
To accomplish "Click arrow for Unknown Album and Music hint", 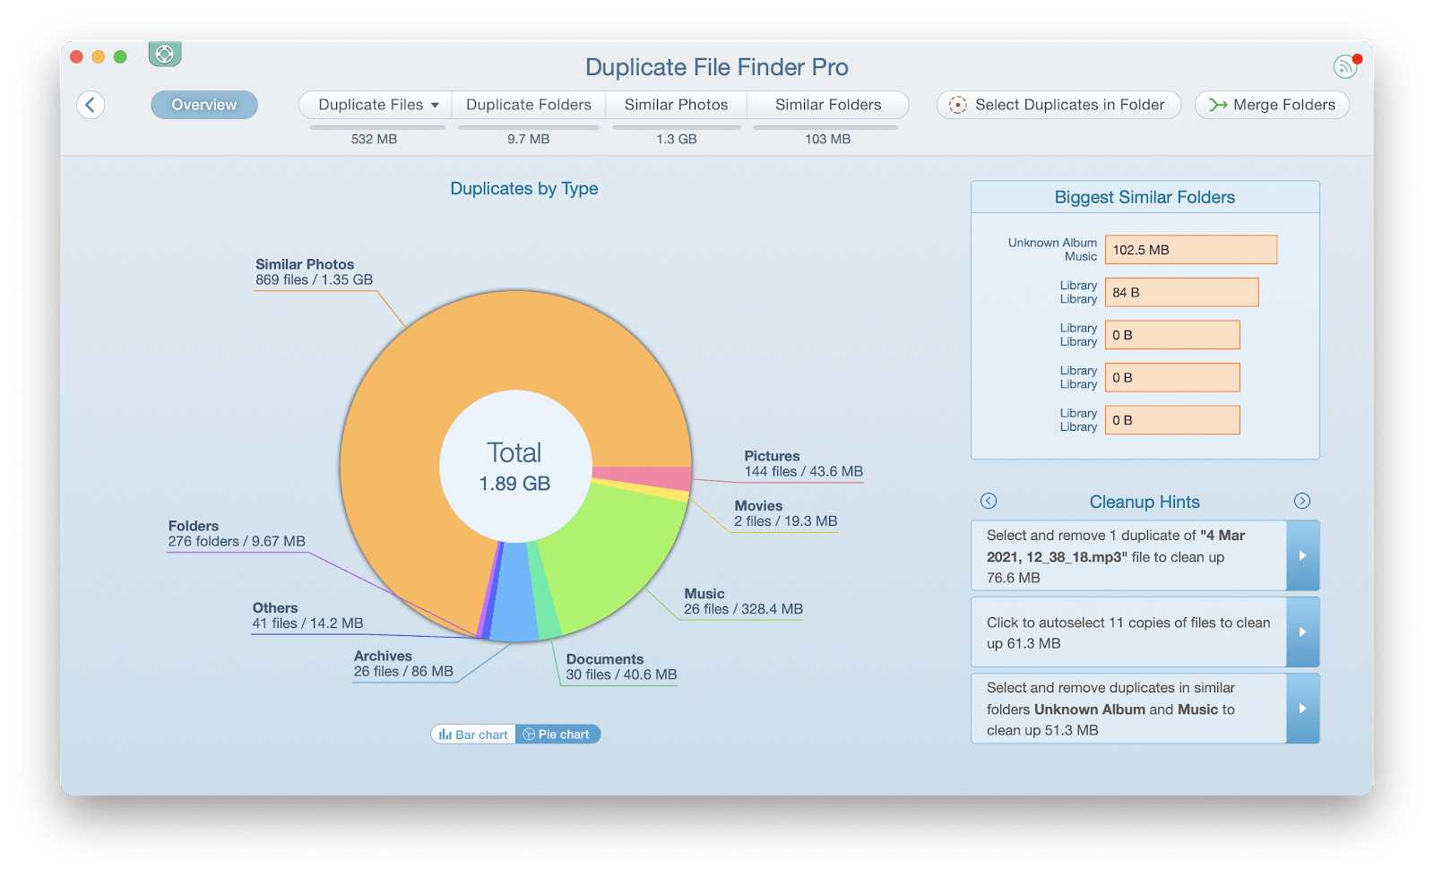I will coord(1303,709).
